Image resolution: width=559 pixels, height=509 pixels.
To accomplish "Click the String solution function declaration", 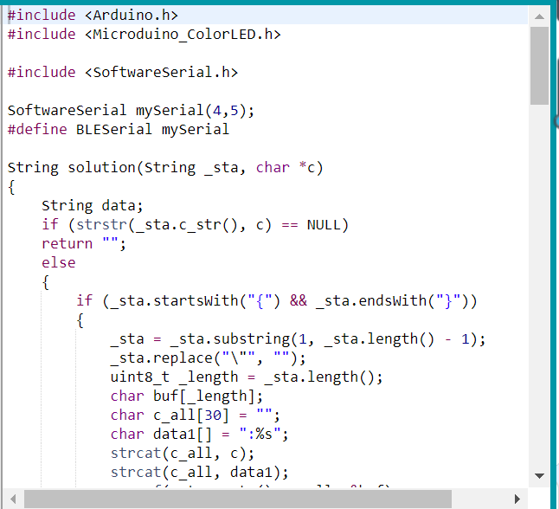I will pyautogui.click(x=164, y=167).
